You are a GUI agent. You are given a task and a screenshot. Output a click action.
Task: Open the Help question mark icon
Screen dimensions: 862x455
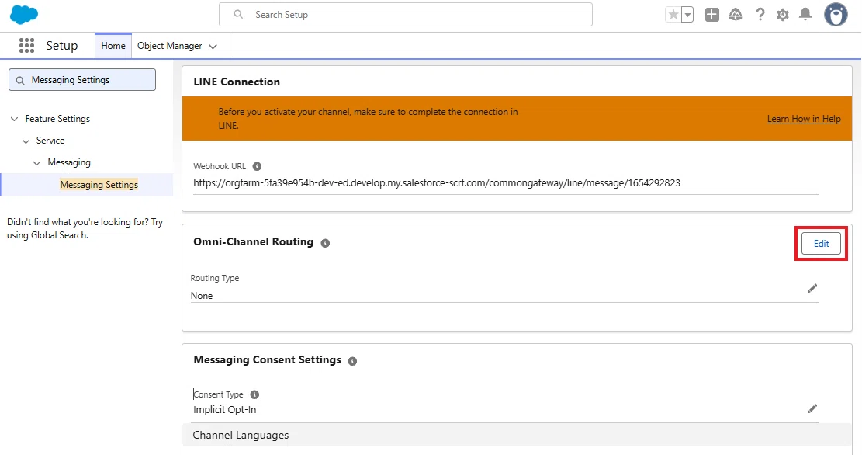click(760, 15)
